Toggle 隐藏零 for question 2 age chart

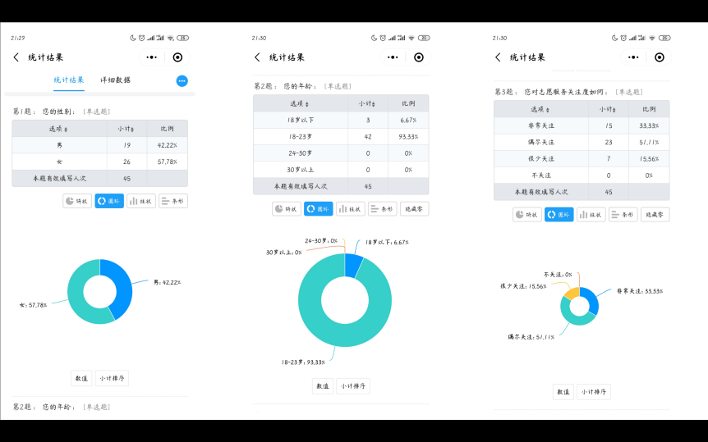tap(414, 209)
